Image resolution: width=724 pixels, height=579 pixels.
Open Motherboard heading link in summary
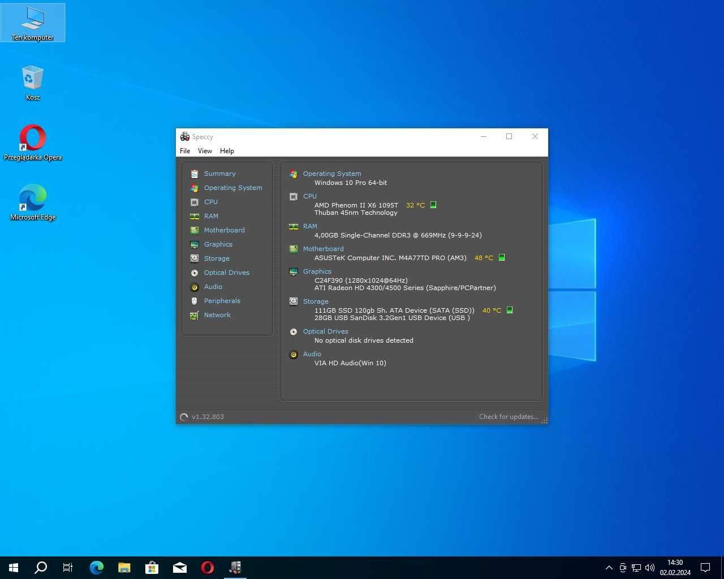(323, 249)
